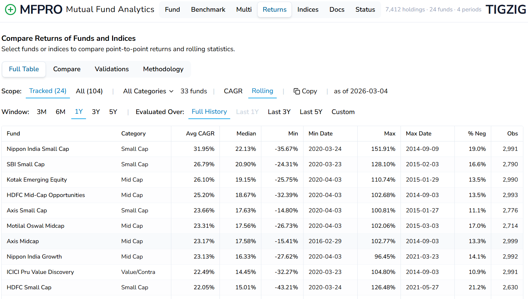This screenshot has width=528, height=299.
Task: Click the 20.90% Median value for SBI
Action: 246,164
